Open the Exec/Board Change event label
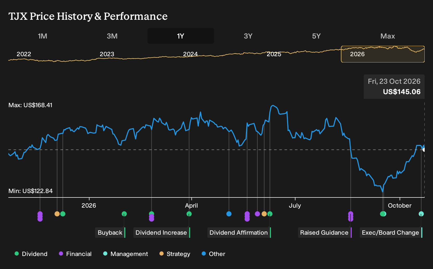This screenshot has height=269, width=433. 391,233
